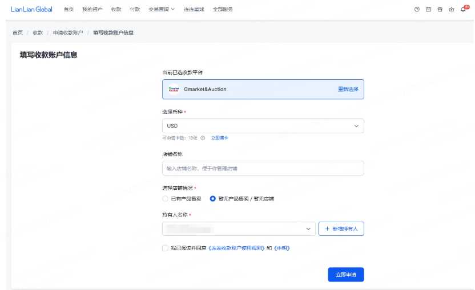
Task: Click the Gmarket&Auction platform logo
Action: pyautogui.click(x=174, y=89)
